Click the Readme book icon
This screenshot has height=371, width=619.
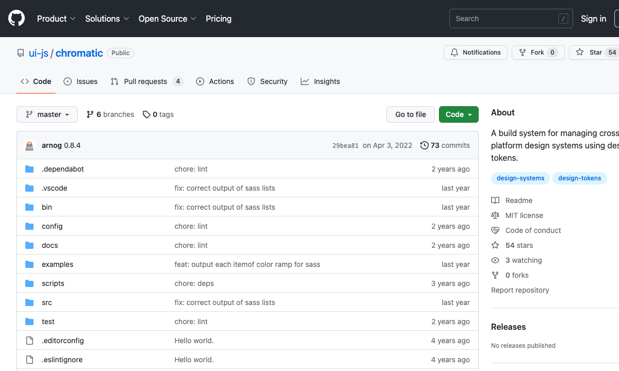coord(495,200)
